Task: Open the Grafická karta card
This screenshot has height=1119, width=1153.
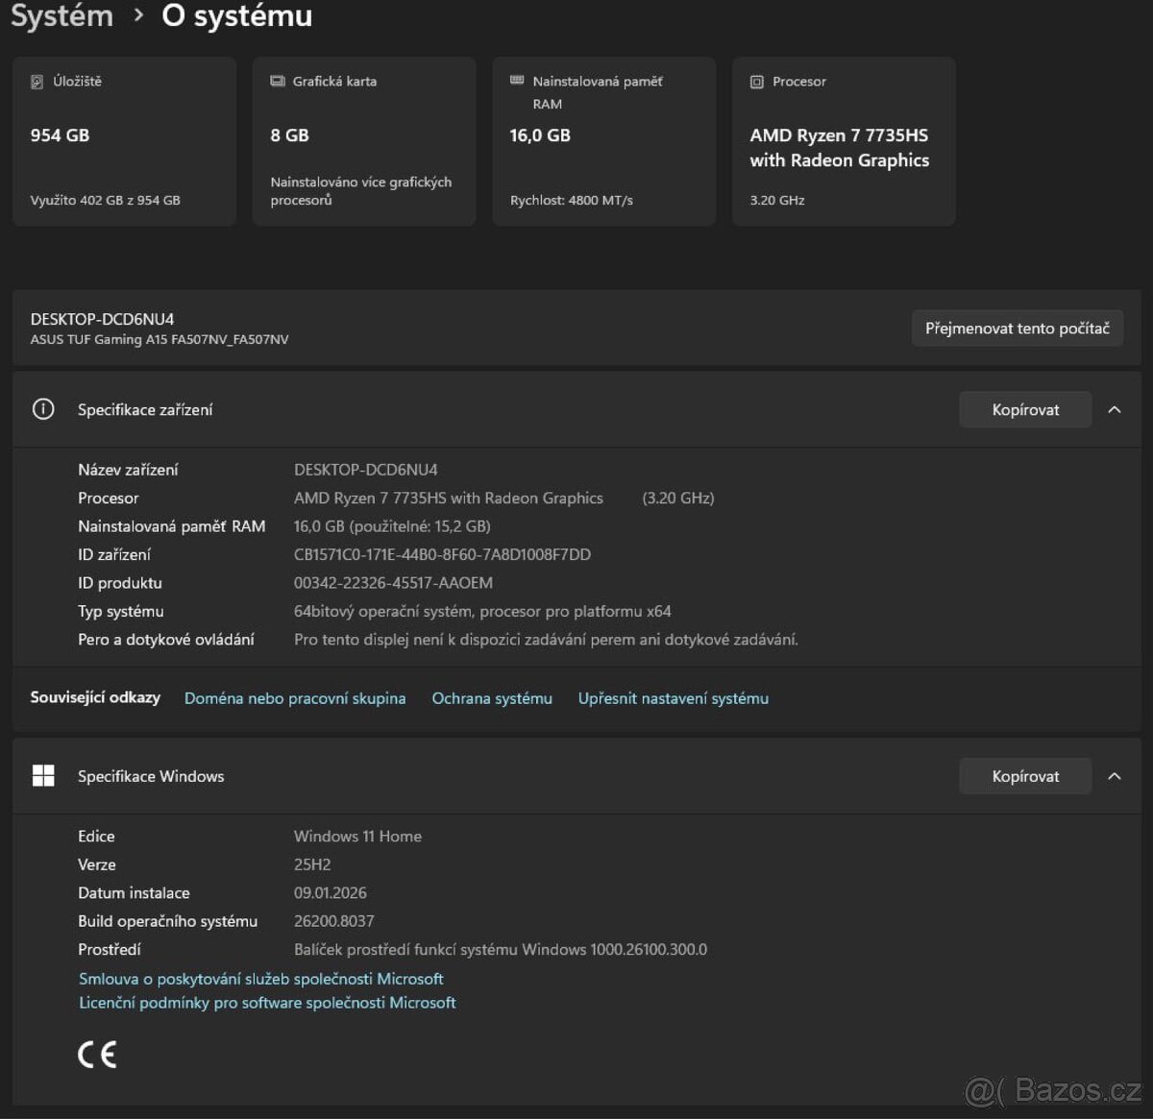Action: click(364, 141)
